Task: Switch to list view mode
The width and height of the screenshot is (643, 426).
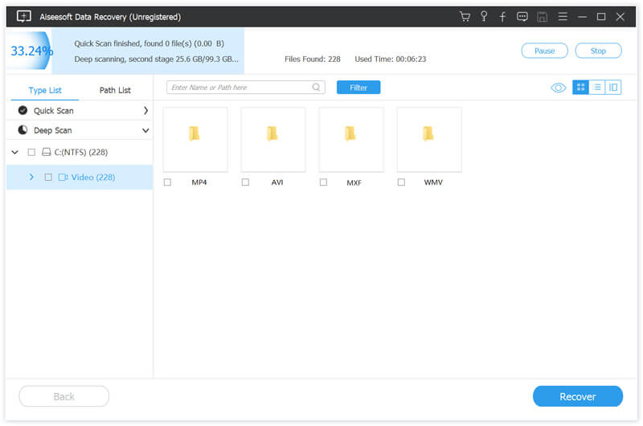Action: coord(597,87)
